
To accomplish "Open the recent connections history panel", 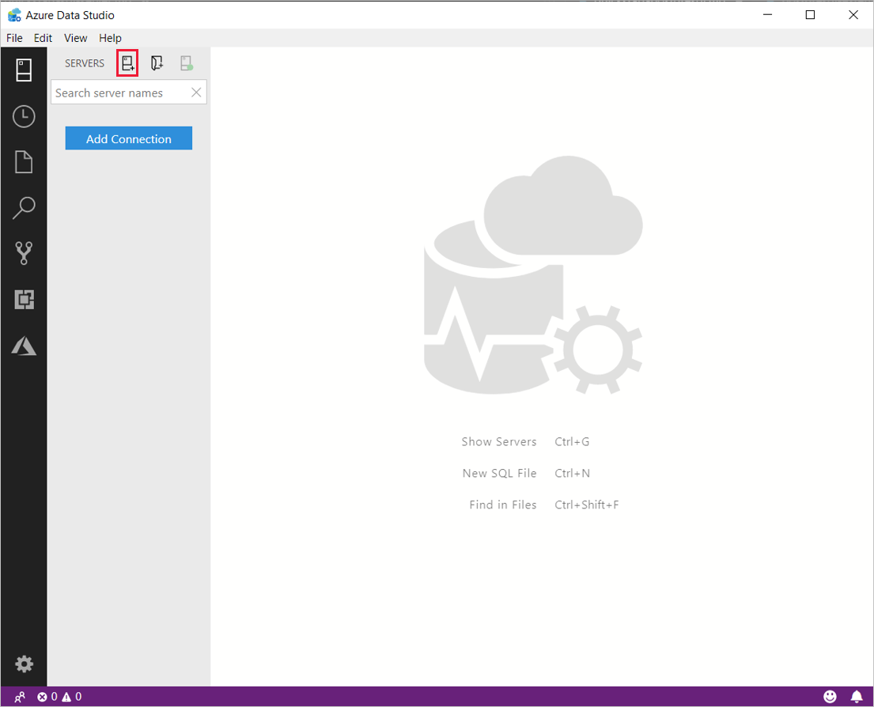I will point(24,115).
